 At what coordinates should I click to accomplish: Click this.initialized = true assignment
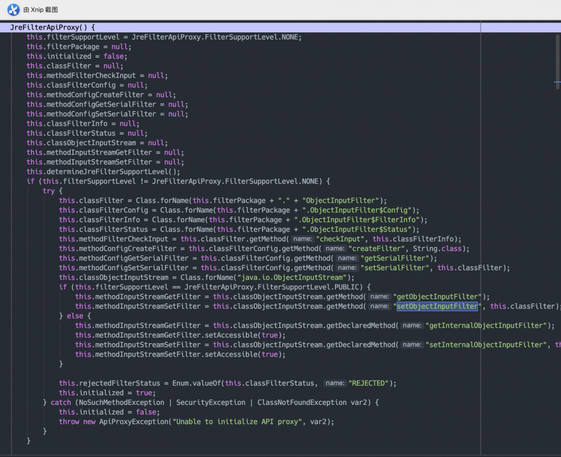[x=107, y=393]
